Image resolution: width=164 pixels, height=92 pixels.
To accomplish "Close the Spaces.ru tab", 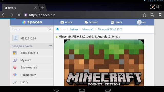I will click(x=35, y=8).
